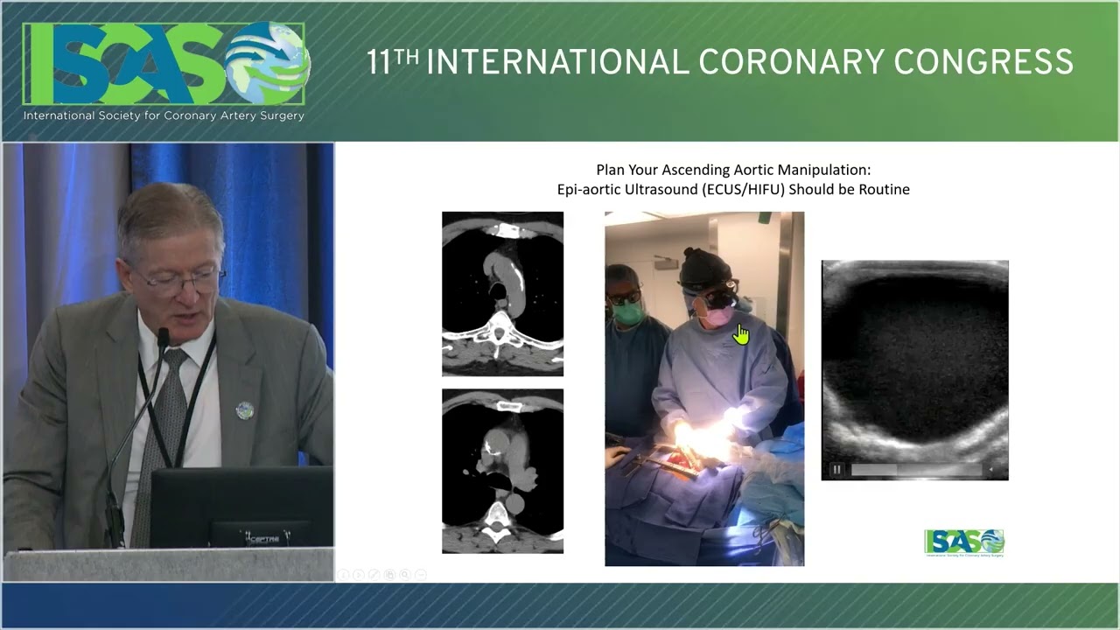Viewport: 1120px width, 630px height.
Task: Click the upper CT scan image
Action: pyautogui.click(x=502, y=294)
